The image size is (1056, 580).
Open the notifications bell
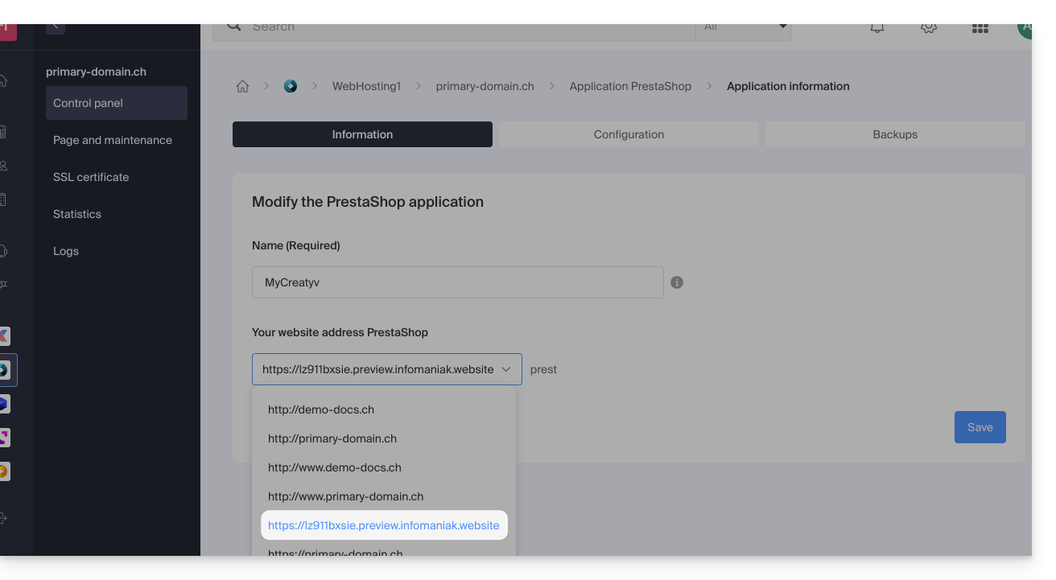point(877,27)
